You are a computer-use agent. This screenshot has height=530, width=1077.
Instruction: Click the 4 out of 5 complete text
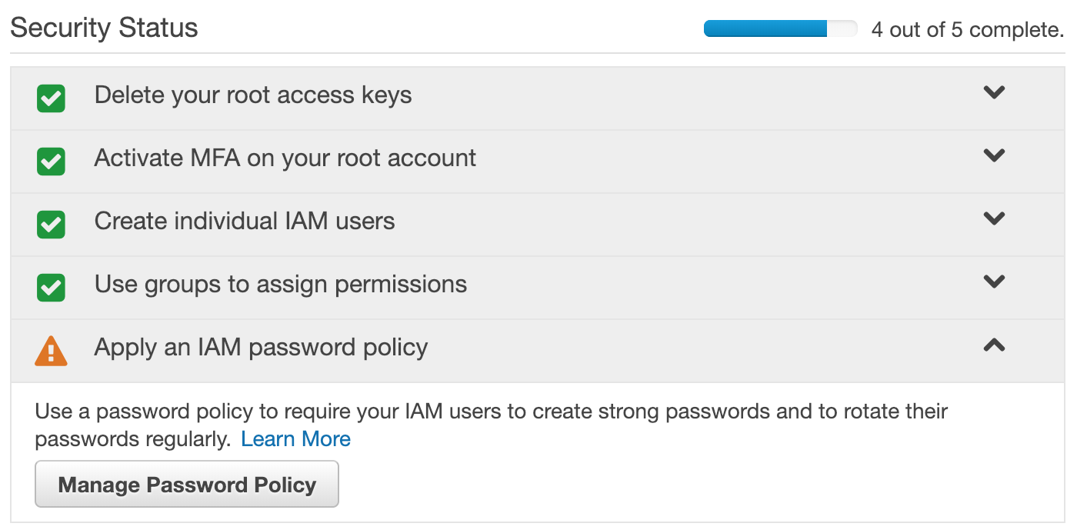point(968,30)
